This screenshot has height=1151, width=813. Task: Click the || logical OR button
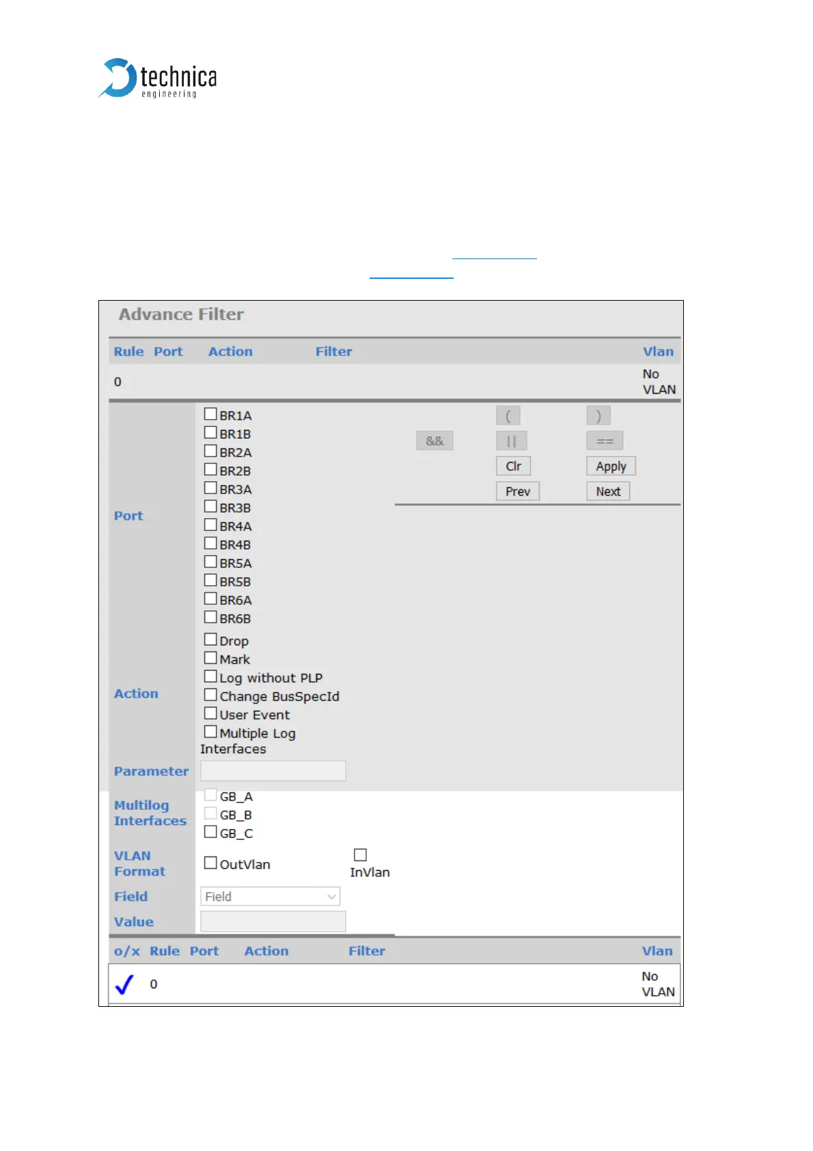512,441
